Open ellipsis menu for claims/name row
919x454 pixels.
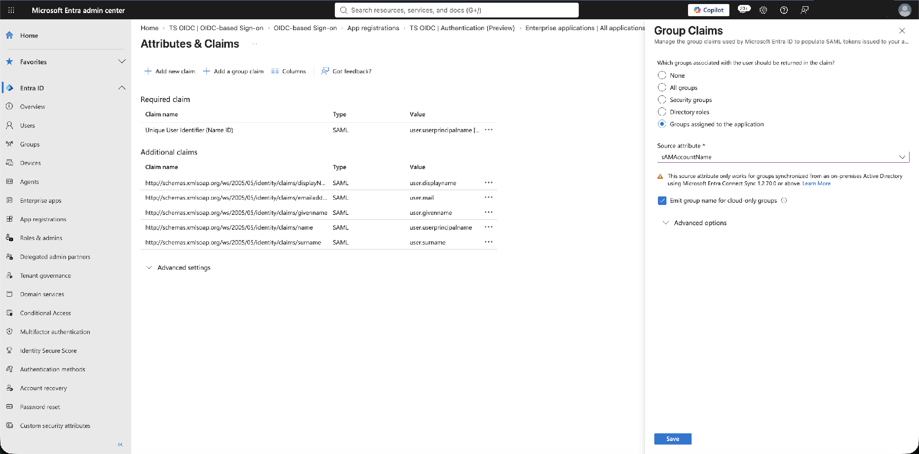tap(488, 227)
